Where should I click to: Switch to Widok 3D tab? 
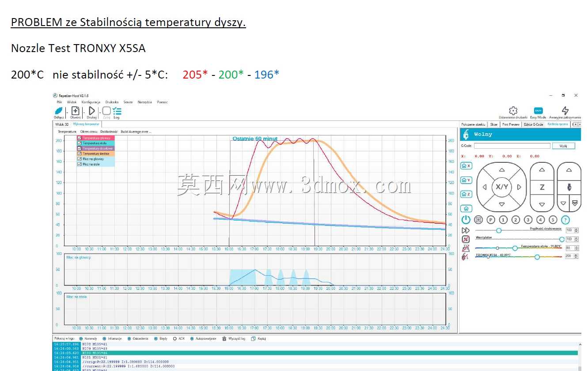click(x=61, y=124)
